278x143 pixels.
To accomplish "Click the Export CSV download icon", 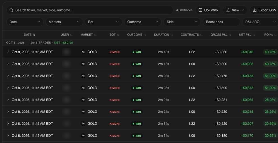I will pyautogui.click(x=255, y=10).
